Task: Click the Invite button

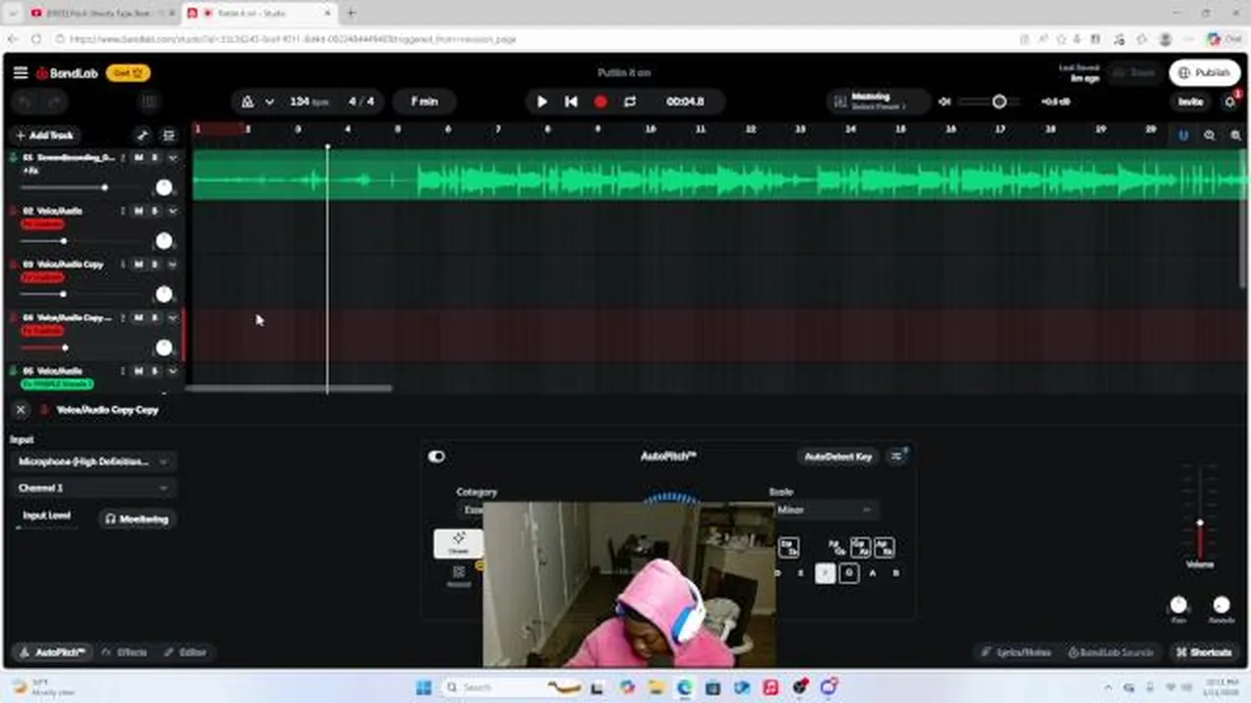Action: pos(1189,102)
